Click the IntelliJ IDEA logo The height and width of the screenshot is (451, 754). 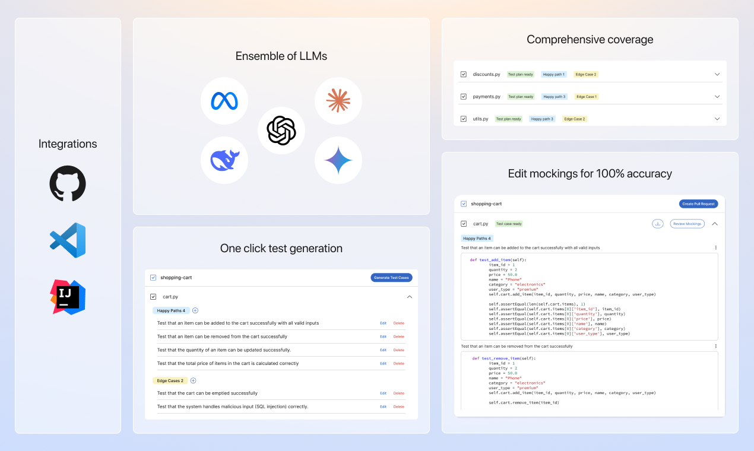[x=68, y=297]
